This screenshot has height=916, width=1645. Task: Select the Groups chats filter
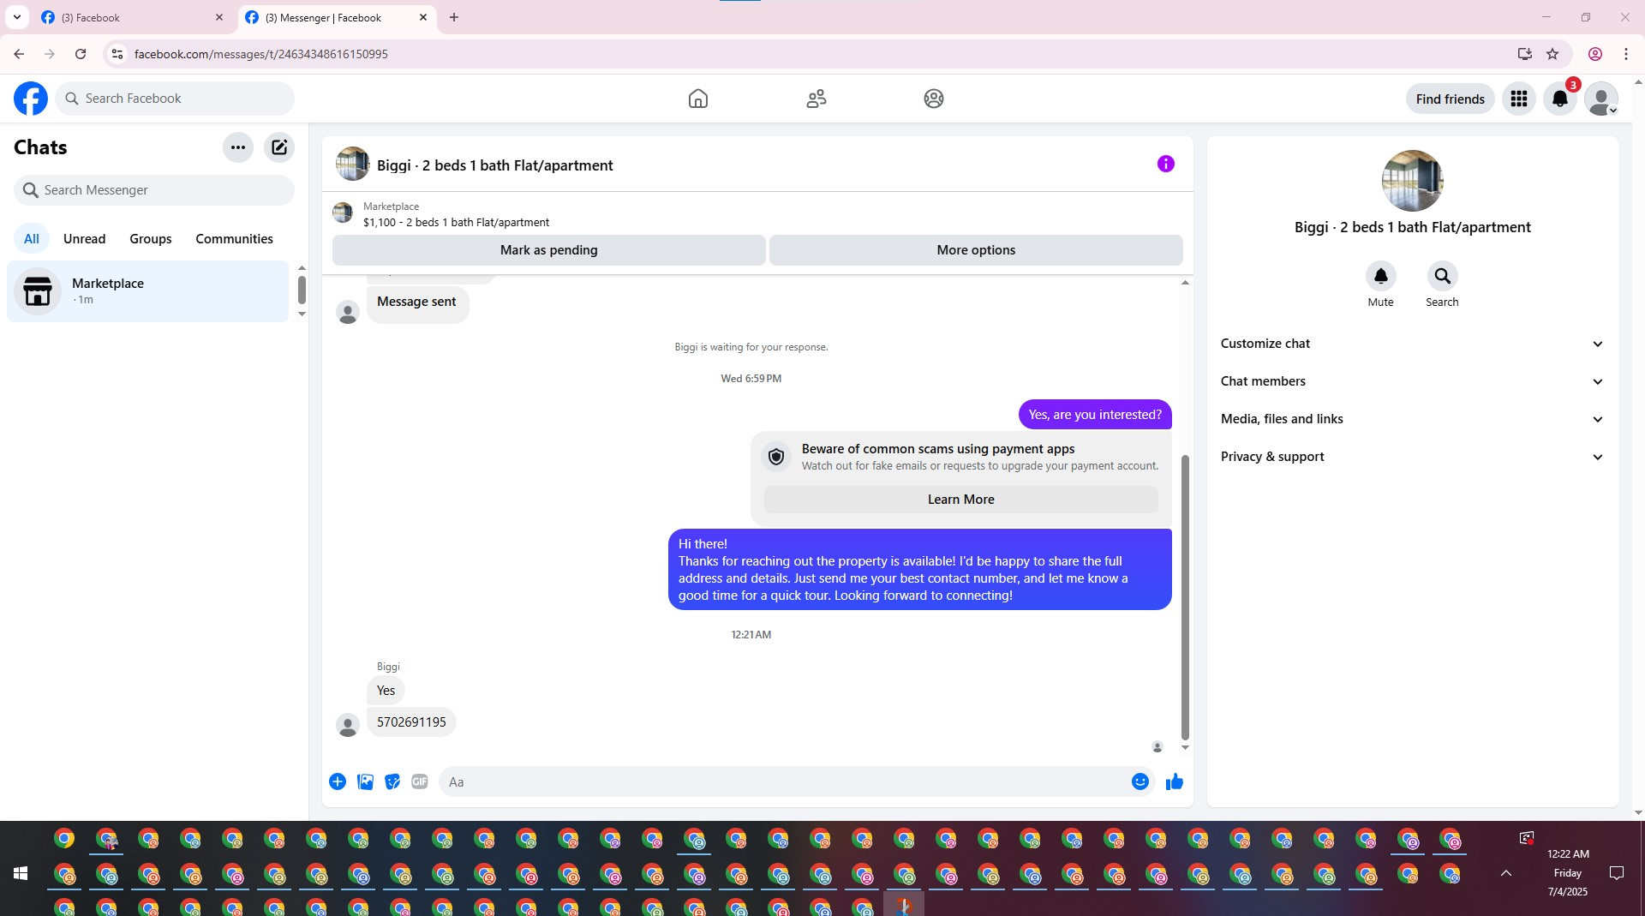(x=151, y=239)
